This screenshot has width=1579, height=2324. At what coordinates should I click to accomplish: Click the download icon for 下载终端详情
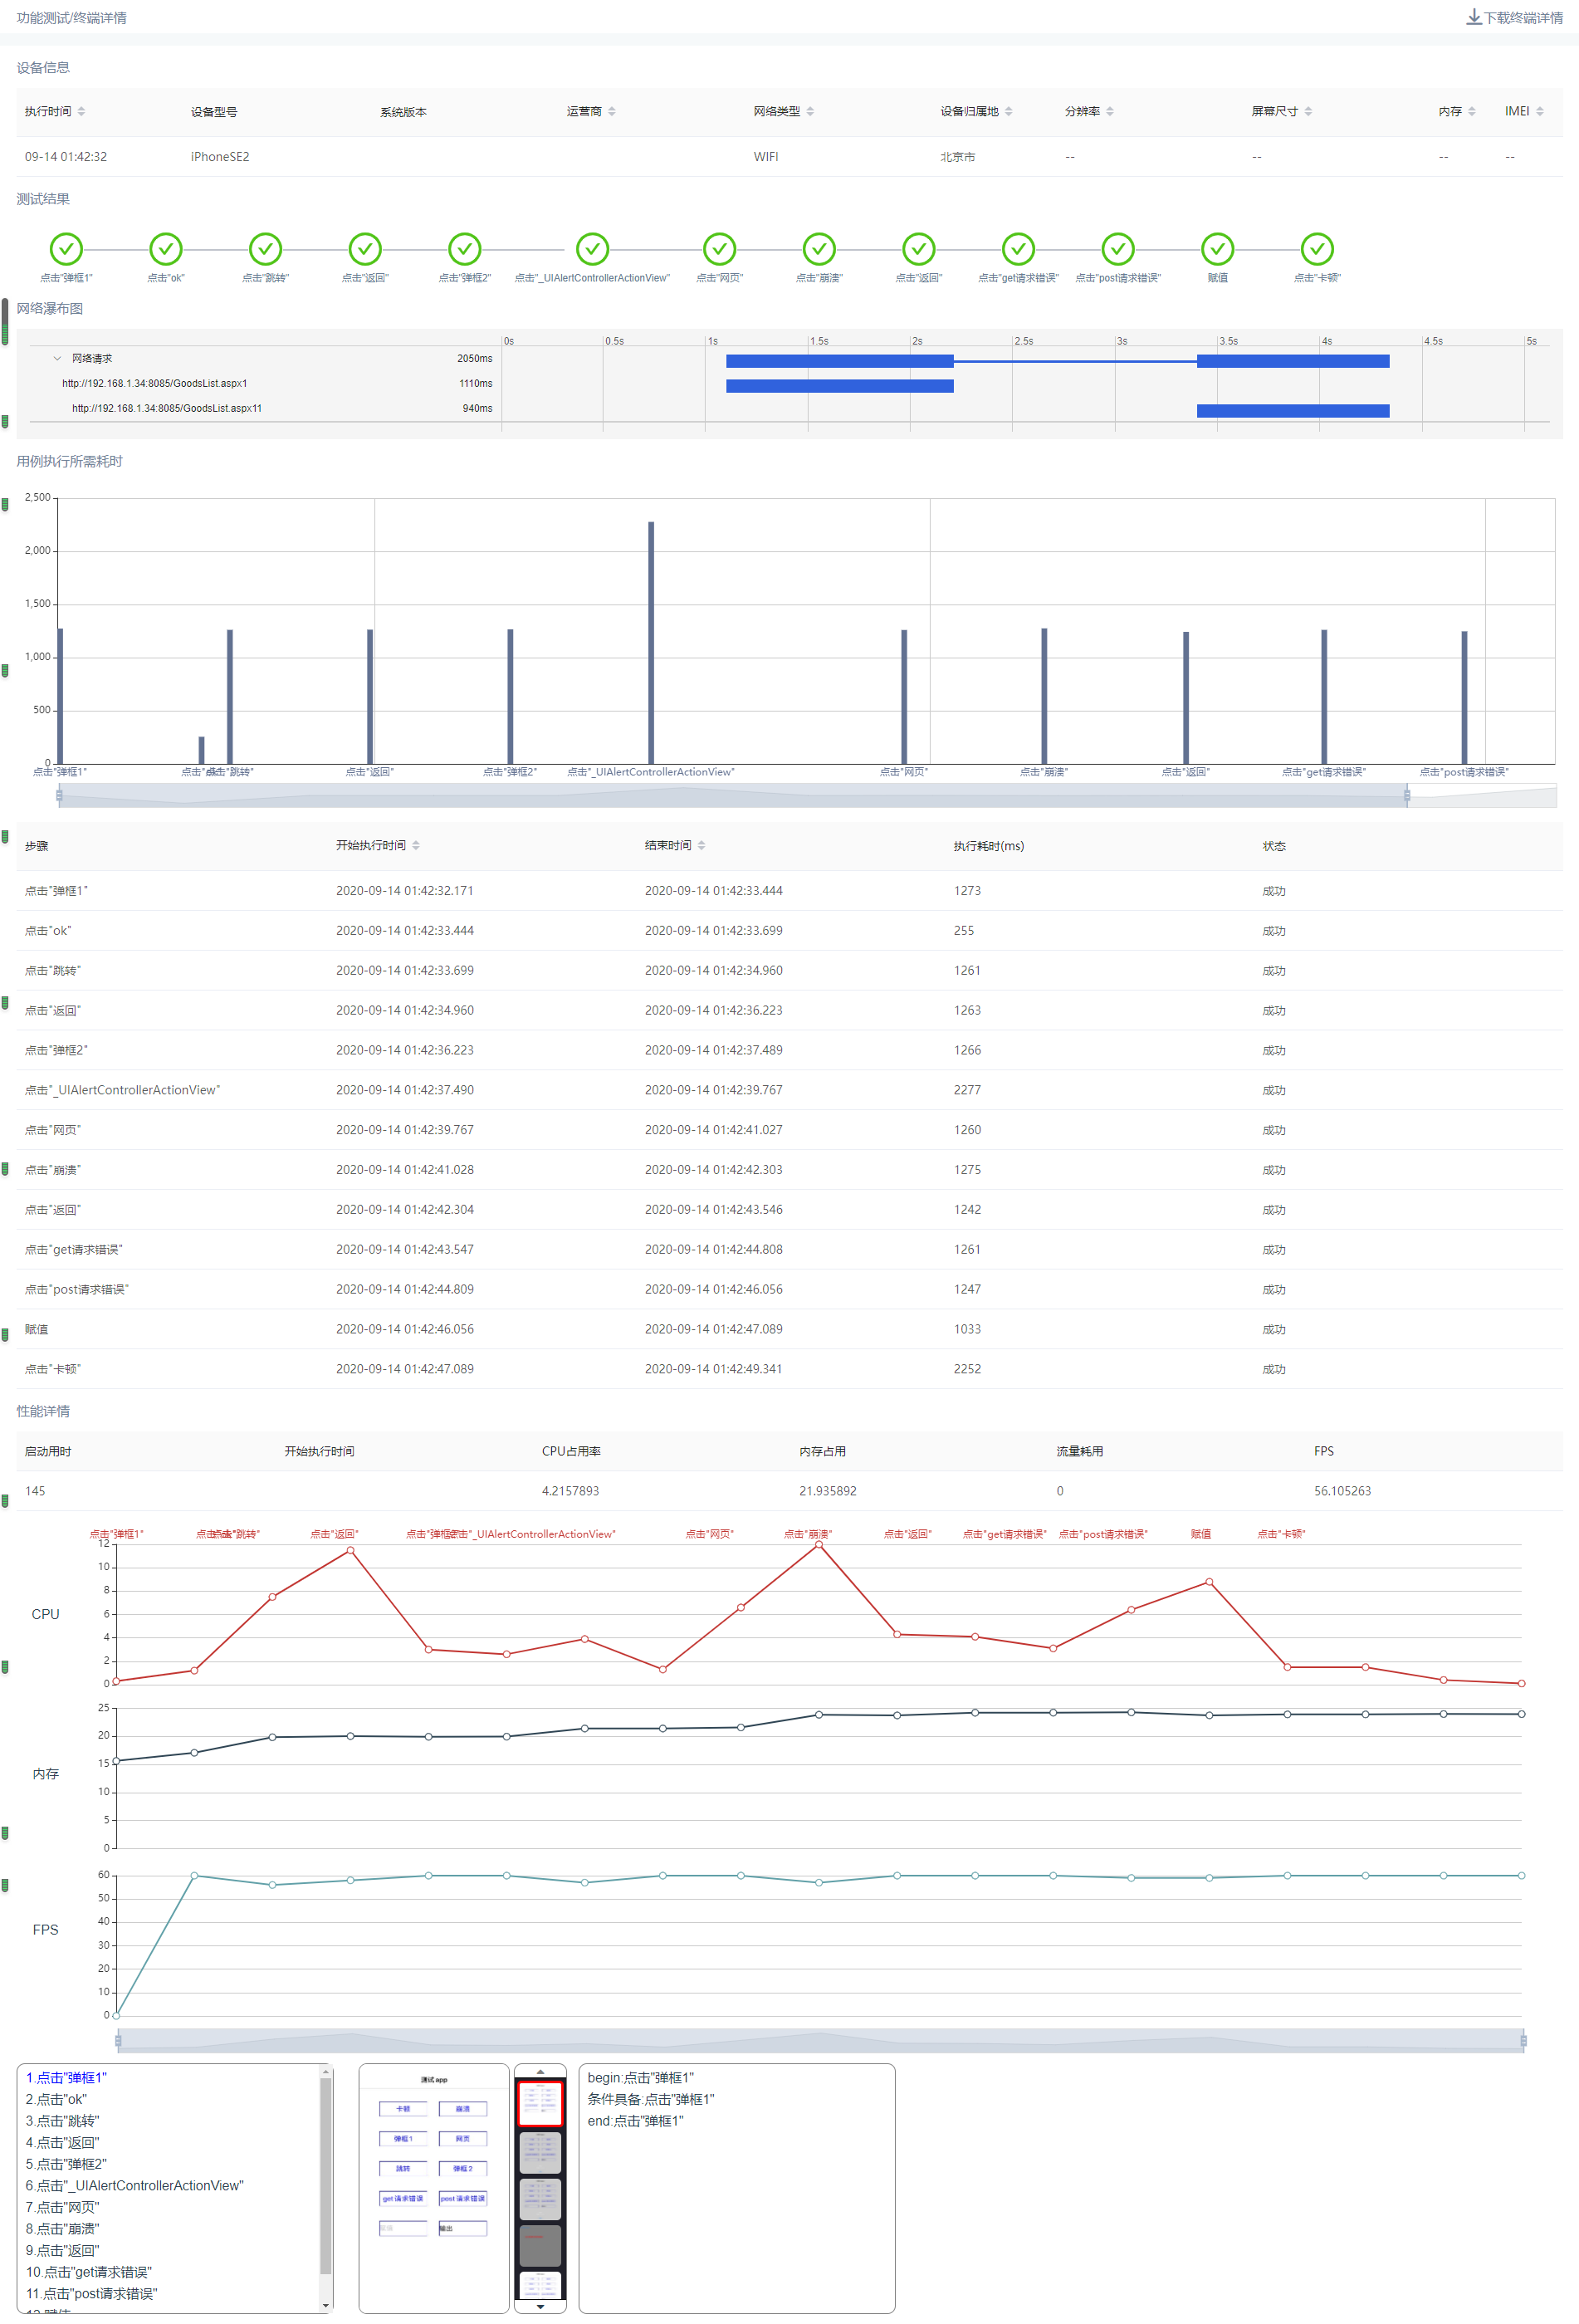(x=1473, y=17)
